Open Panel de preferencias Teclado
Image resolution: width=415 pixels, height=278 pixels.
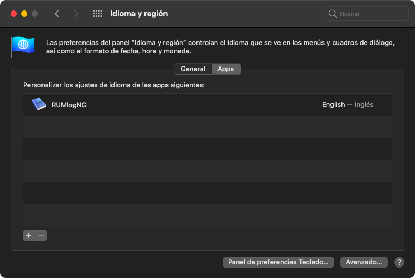coord(278,262)
